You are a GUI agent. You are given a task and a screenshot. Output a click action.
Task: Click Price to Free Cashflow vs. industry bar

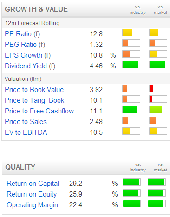coord(131,110)
